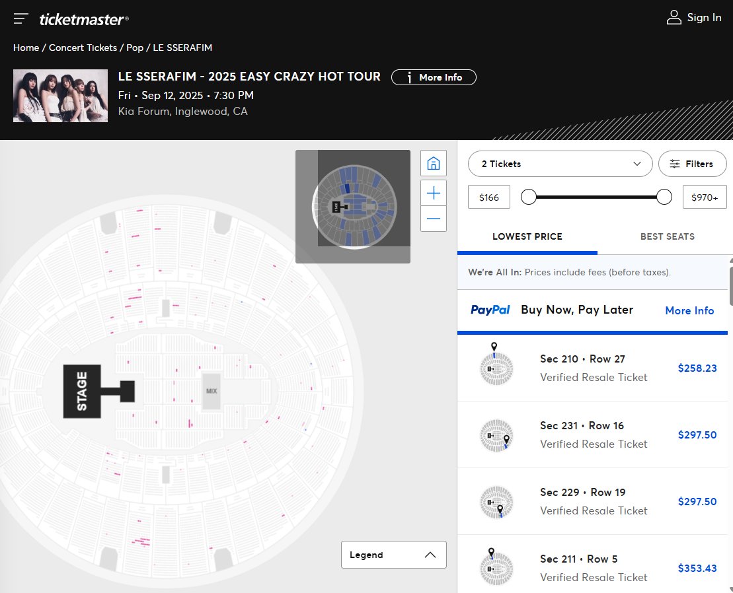
Task: Click venue map icon for Sec 210
Action: click(x=496, y=365)
